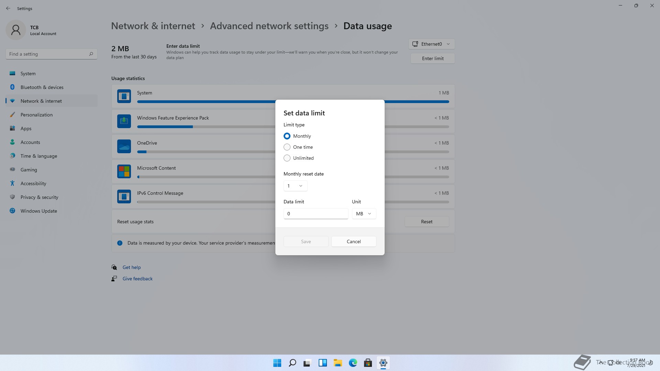Image resolution: width=660 pixels, height=371 pixels.
Task: Open Windows Update category
Action: click(x=52, y=211)
